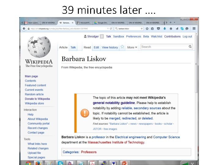Open the Sandbox link

[119, 36]
